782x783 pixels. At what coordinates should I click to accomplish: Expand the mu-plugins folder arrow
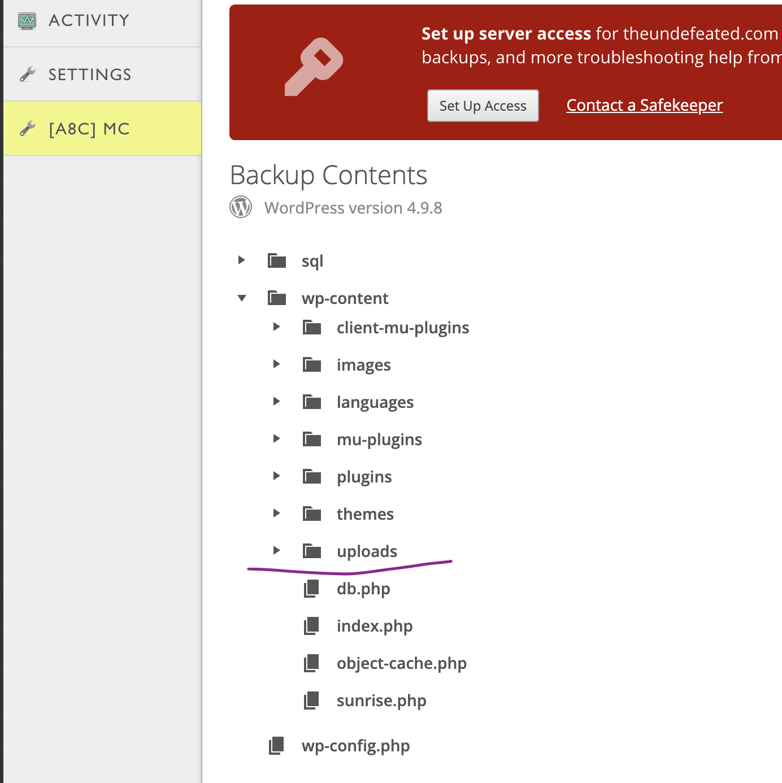coord(276,438)
